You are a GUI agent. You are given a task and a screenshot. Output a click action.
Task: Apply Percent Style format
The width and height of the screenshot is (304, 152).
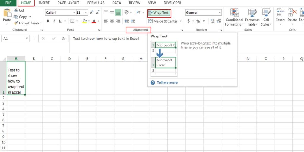pyautogui.click(x=198, y=21)
